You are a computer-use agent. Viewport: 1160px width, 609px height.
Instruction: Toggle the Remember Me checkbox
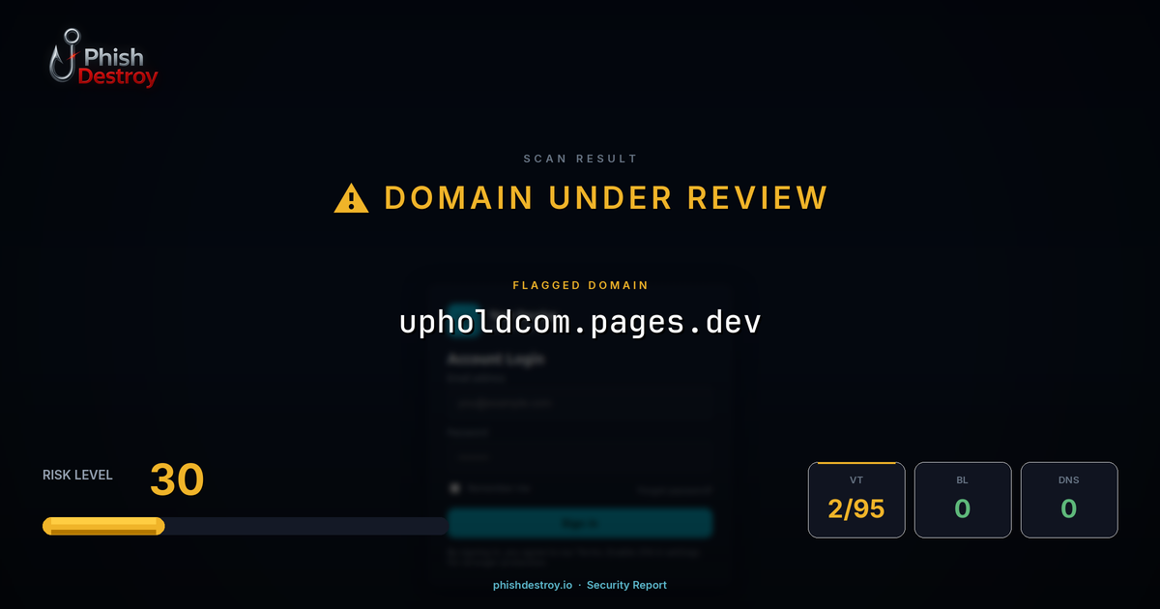click(x=454, y=487)
